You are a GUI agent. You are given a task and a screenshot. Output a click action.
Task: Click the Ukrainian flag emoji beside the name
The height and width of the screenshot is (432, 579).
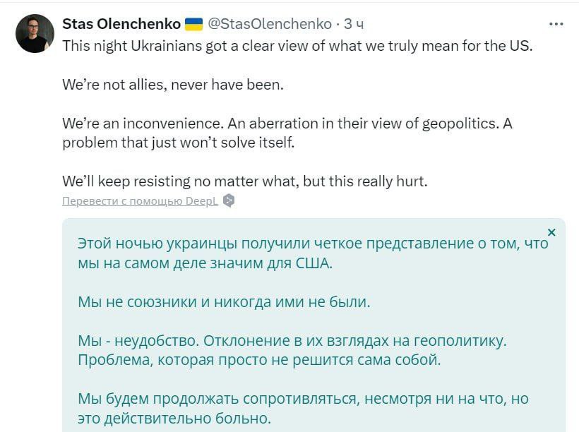[x=193, y=24]
